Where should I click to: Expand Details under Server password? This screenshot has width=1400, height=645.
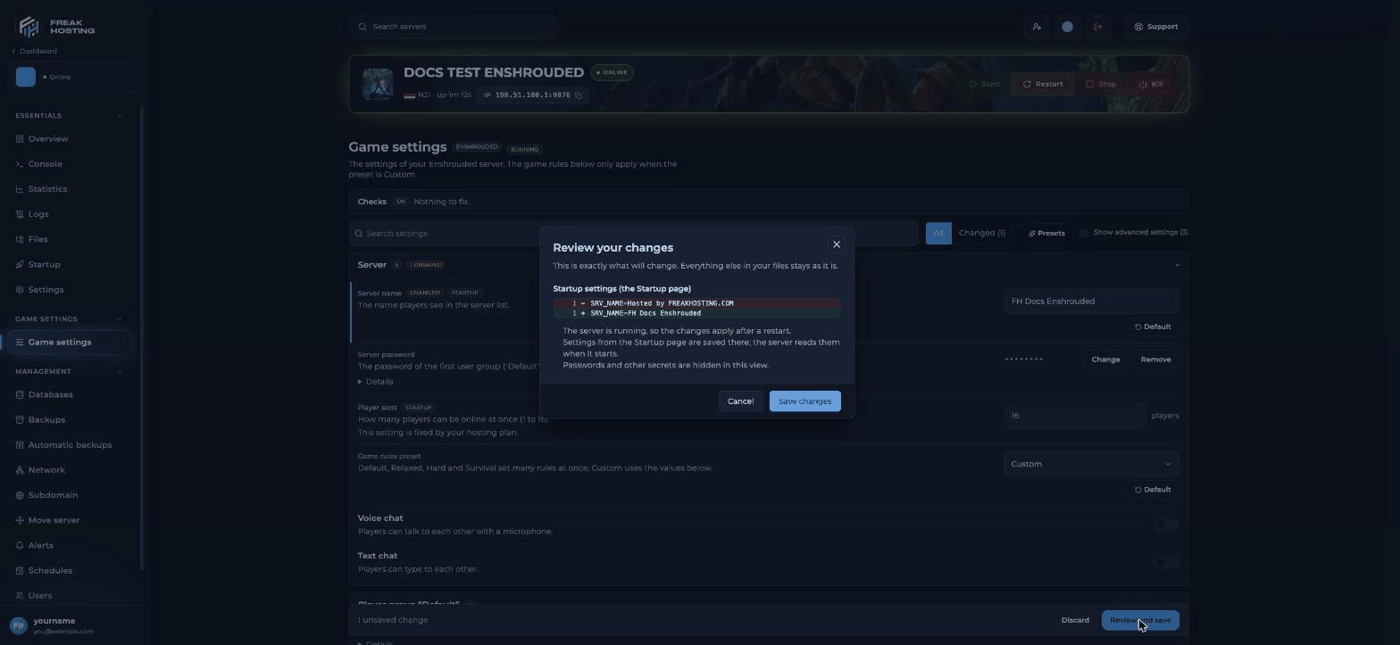tap(376, 382)
